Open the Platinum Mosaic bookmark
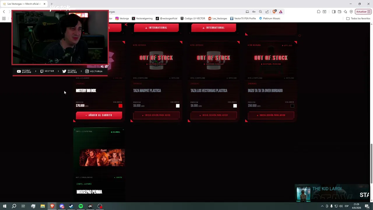Screen dimensions: 373x210 270,18
